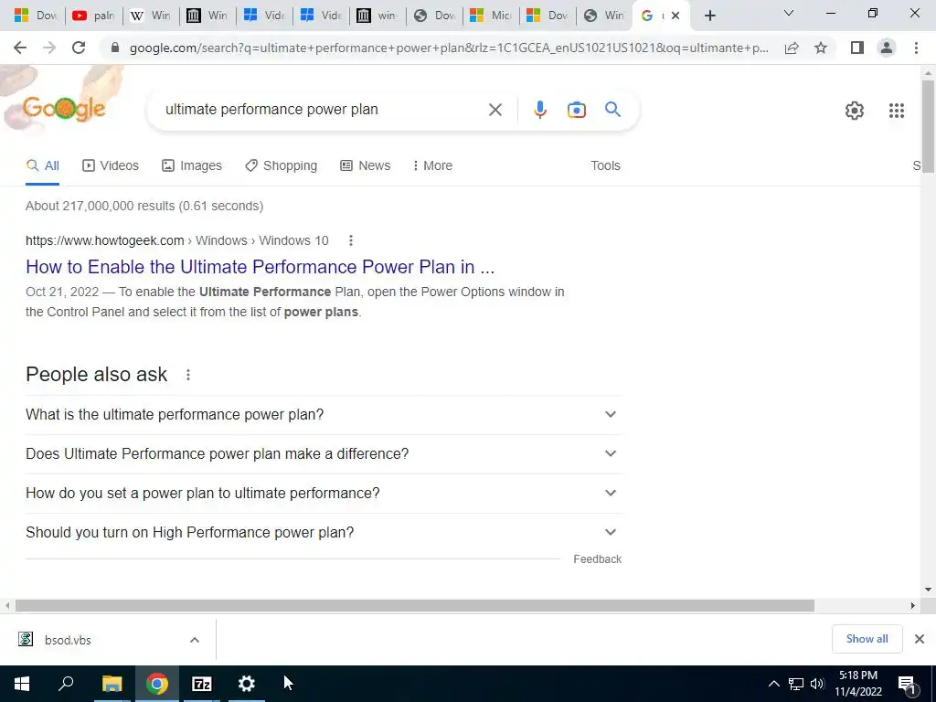Open the Chrome profile avatar menu
936x702 pixels.
pyautogui.click(x=887, y=48)
